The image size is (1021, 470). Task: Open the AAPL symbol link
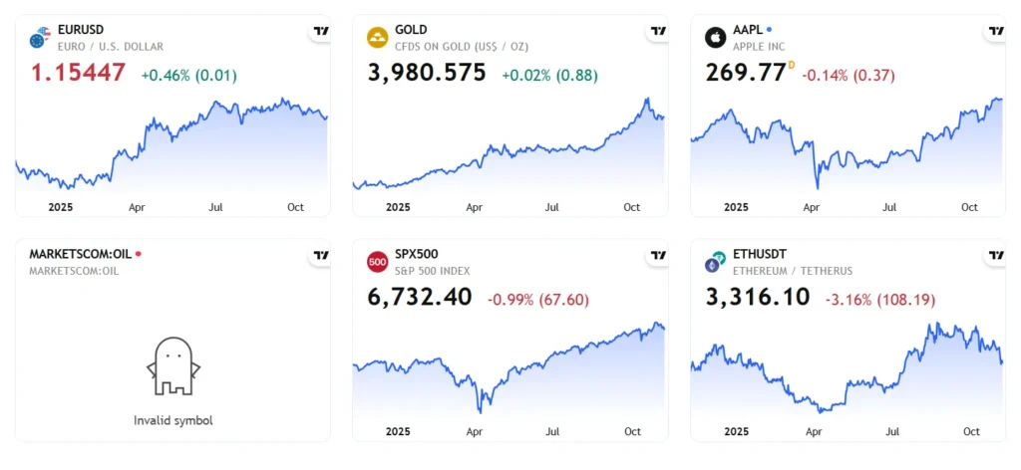pos(747,31)
